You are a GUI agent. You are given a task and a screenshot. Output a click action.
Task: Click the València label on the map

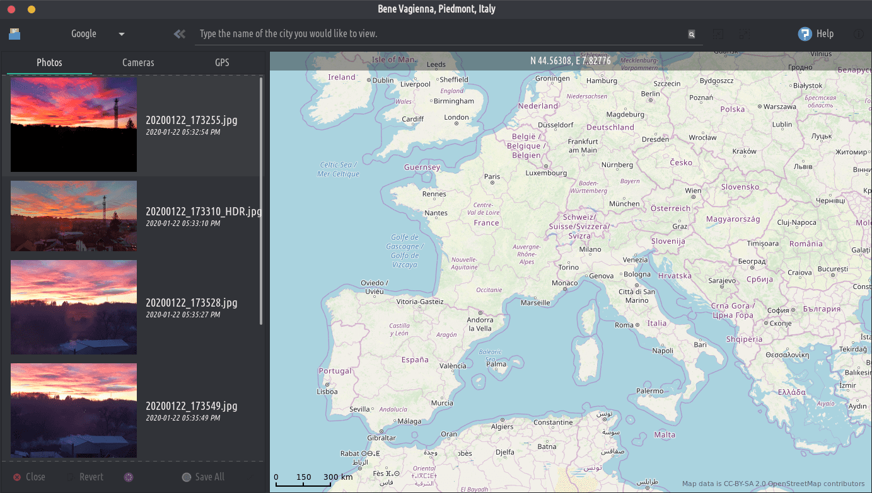coord(453,366)
